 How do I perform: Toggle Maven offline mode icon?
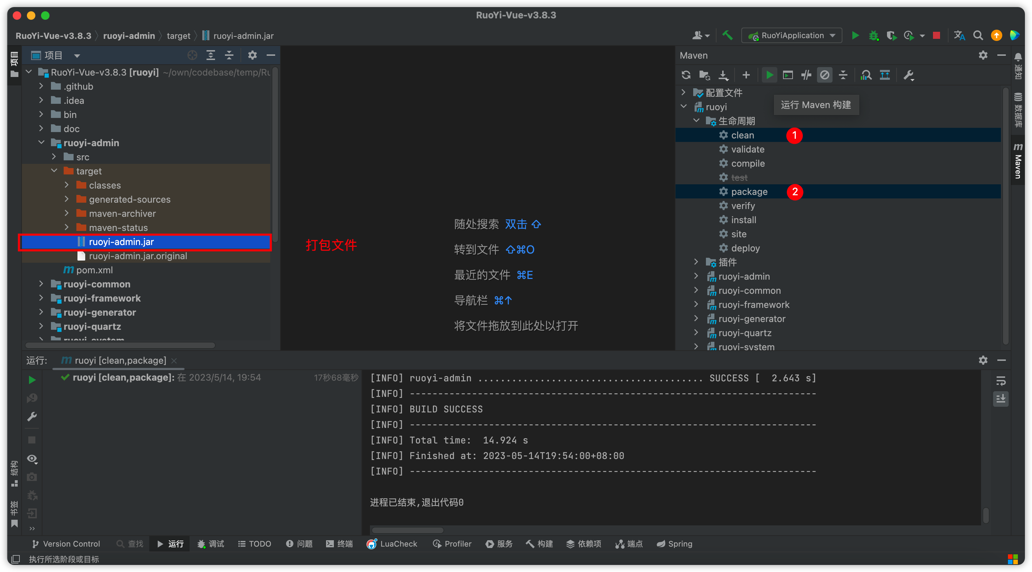pyautogui.click(x=806, y=75)
